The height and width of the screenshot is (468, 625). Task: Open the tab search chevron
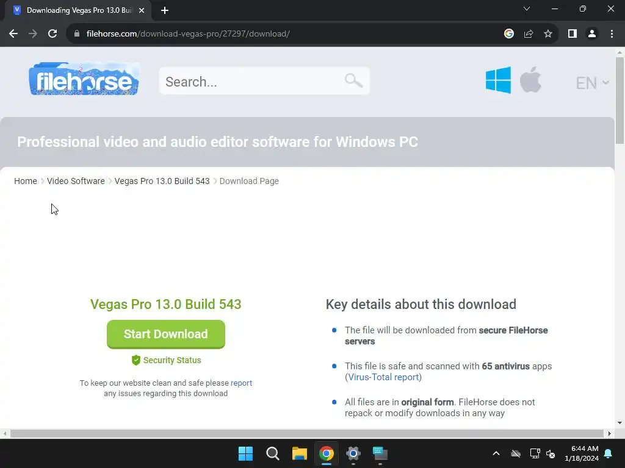click(527, 9)
